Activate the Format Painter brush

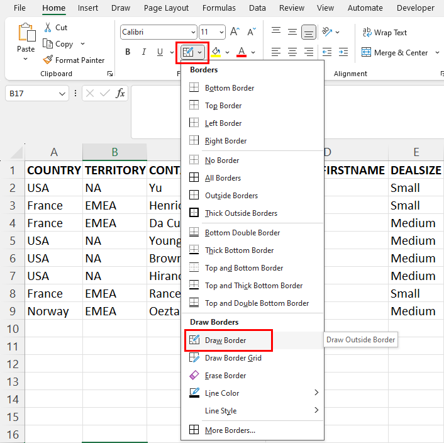(x=48, y=60)
